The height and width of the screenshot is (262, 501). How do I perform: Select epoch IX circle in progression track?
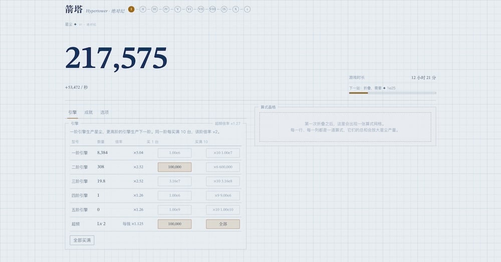tap(224, 9)
